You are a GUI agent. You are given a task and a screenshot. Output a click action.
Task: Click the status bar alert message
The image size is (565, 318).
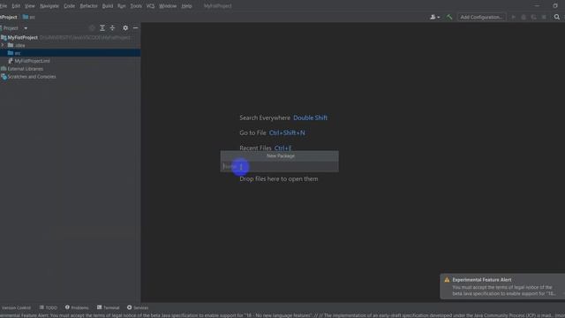pos(282,315)
